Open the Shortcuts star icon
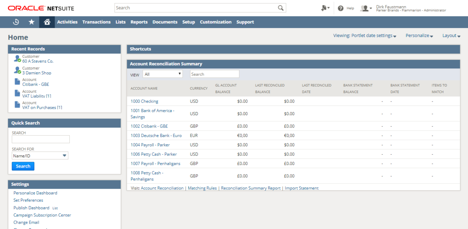This screenshot has height=229, width=468. coord(32,22)
